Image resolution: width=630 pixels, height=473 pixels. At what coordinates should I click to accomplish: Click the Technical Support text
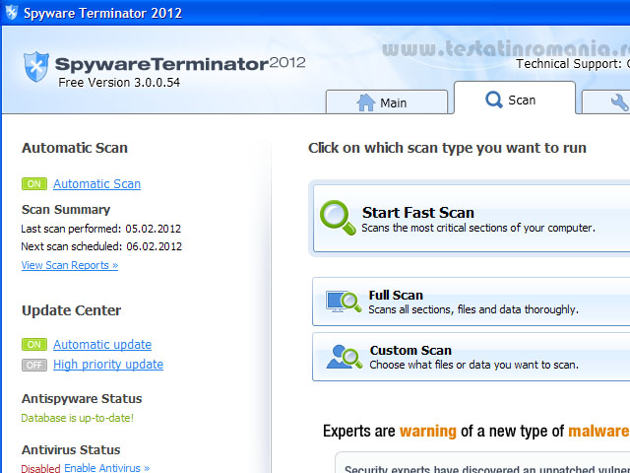point(573,64)
